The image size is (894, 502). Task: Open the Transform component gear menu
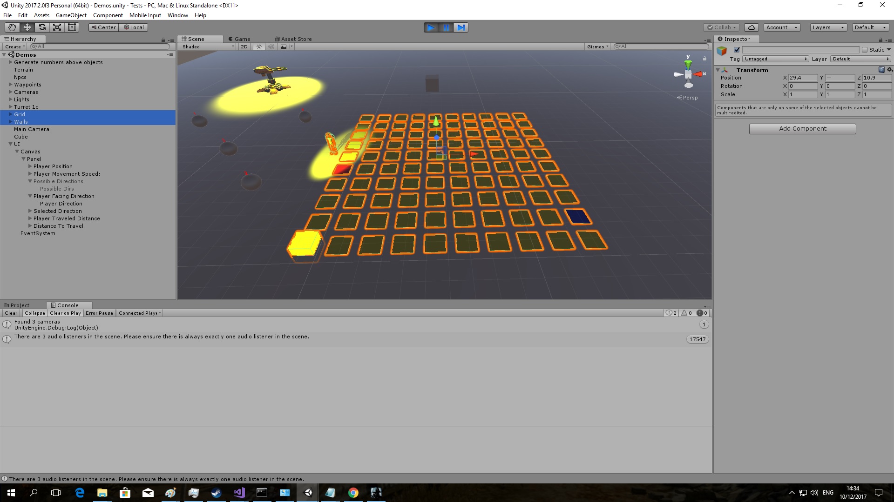point(889,70)
